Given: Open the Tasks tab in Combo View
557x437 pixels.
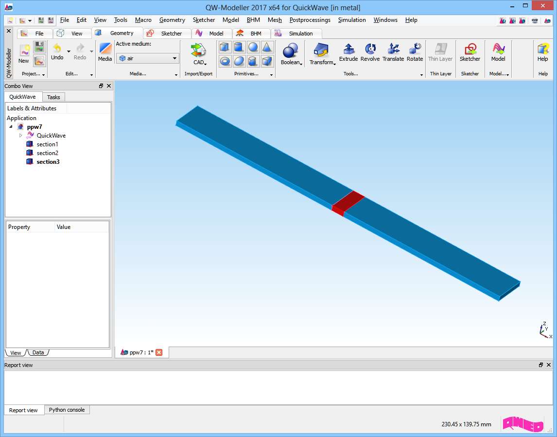Looking at the screenshot, I should pos(53,97).
